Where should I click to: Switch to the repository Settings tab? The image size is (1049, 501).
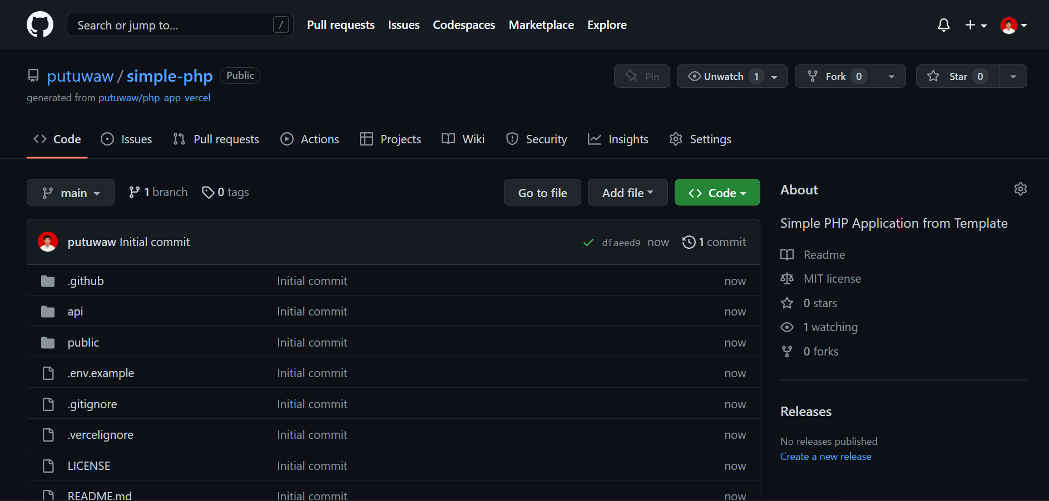coord(700,139)
